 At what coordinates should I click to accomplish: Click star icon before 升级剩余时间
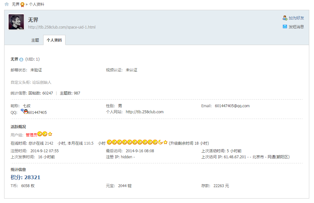[x=165, y=142]
